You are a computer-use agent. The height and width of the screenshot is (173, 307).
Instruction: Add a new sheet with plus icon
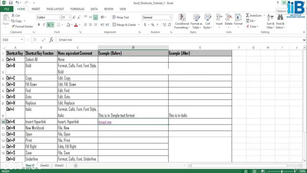(x=76, y=166)
